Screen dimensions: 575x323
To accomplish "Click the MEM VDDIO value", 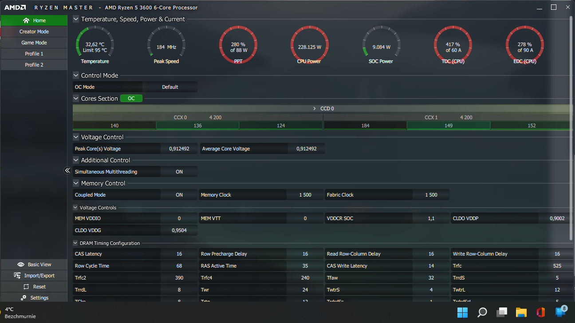I will 179,218.
